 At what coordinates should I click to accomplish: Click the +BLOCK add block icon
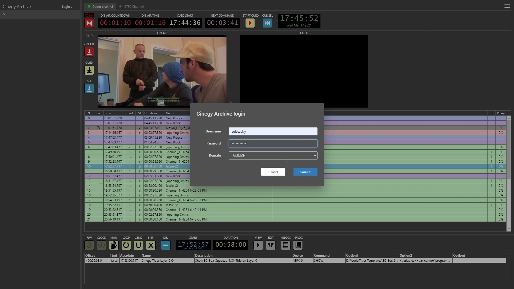click(x=286, y=245)
